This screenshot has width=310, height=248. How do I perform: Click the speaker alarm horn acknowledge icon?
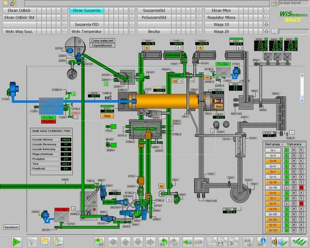[279, 242]
